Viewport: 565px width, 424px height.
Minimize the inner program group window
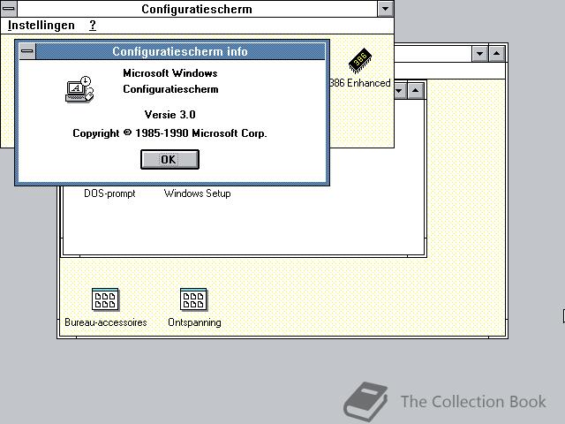[x=400, y=90]
